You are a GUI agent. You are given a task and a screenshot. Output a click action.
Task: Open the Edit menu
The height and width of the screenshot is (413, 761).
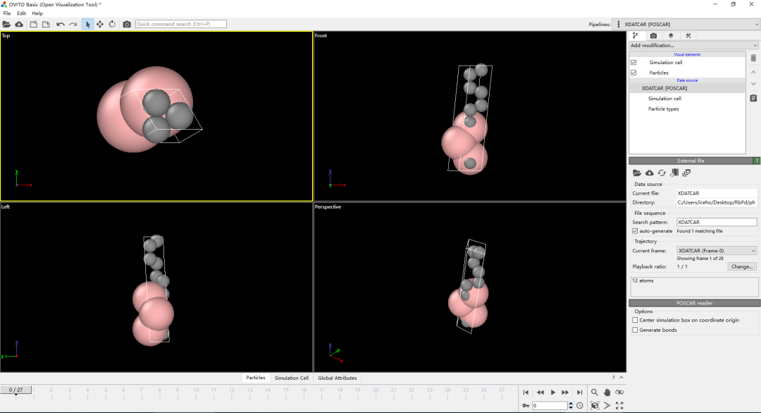click(x=21, y=13)
